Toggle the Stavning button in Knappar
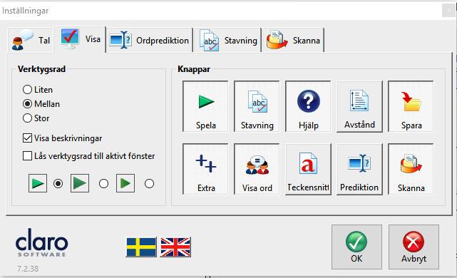Viewport: 457px width, 278px height. pyautogui.click(x=257, y=106)
